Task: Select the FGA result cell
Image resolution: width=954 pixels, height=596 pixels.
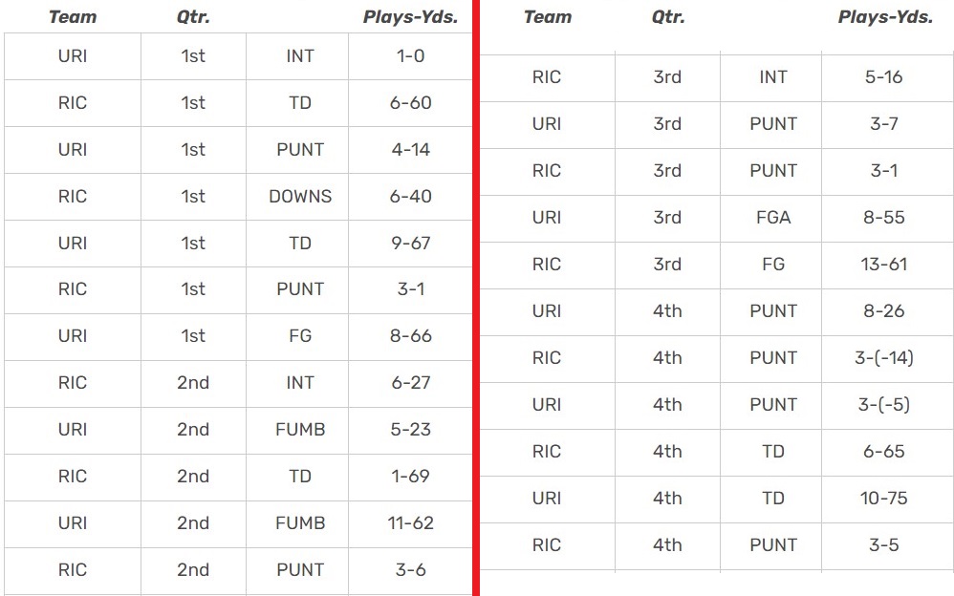Action: (773, 218)
